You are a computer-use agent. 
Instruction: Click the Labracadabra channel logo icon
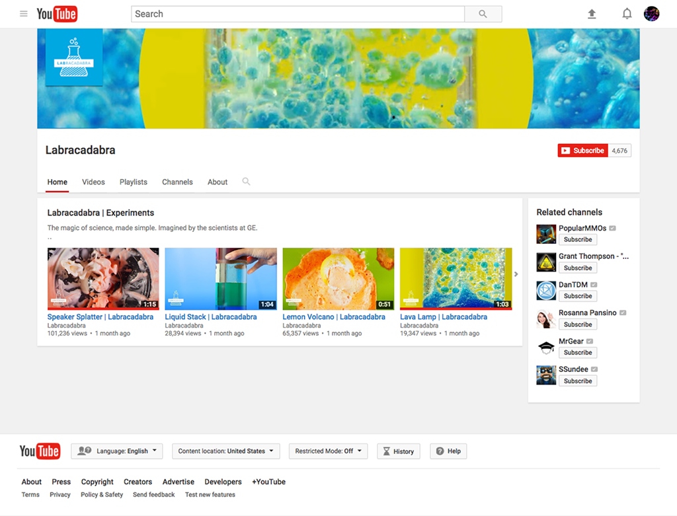pos(74,57)
